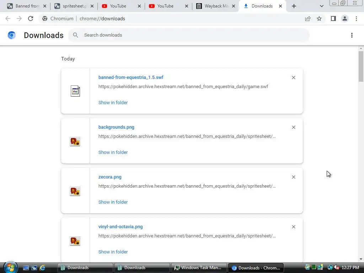Close the Banned from tab
The height and width of the screenshot is (273, 364).
45,6
